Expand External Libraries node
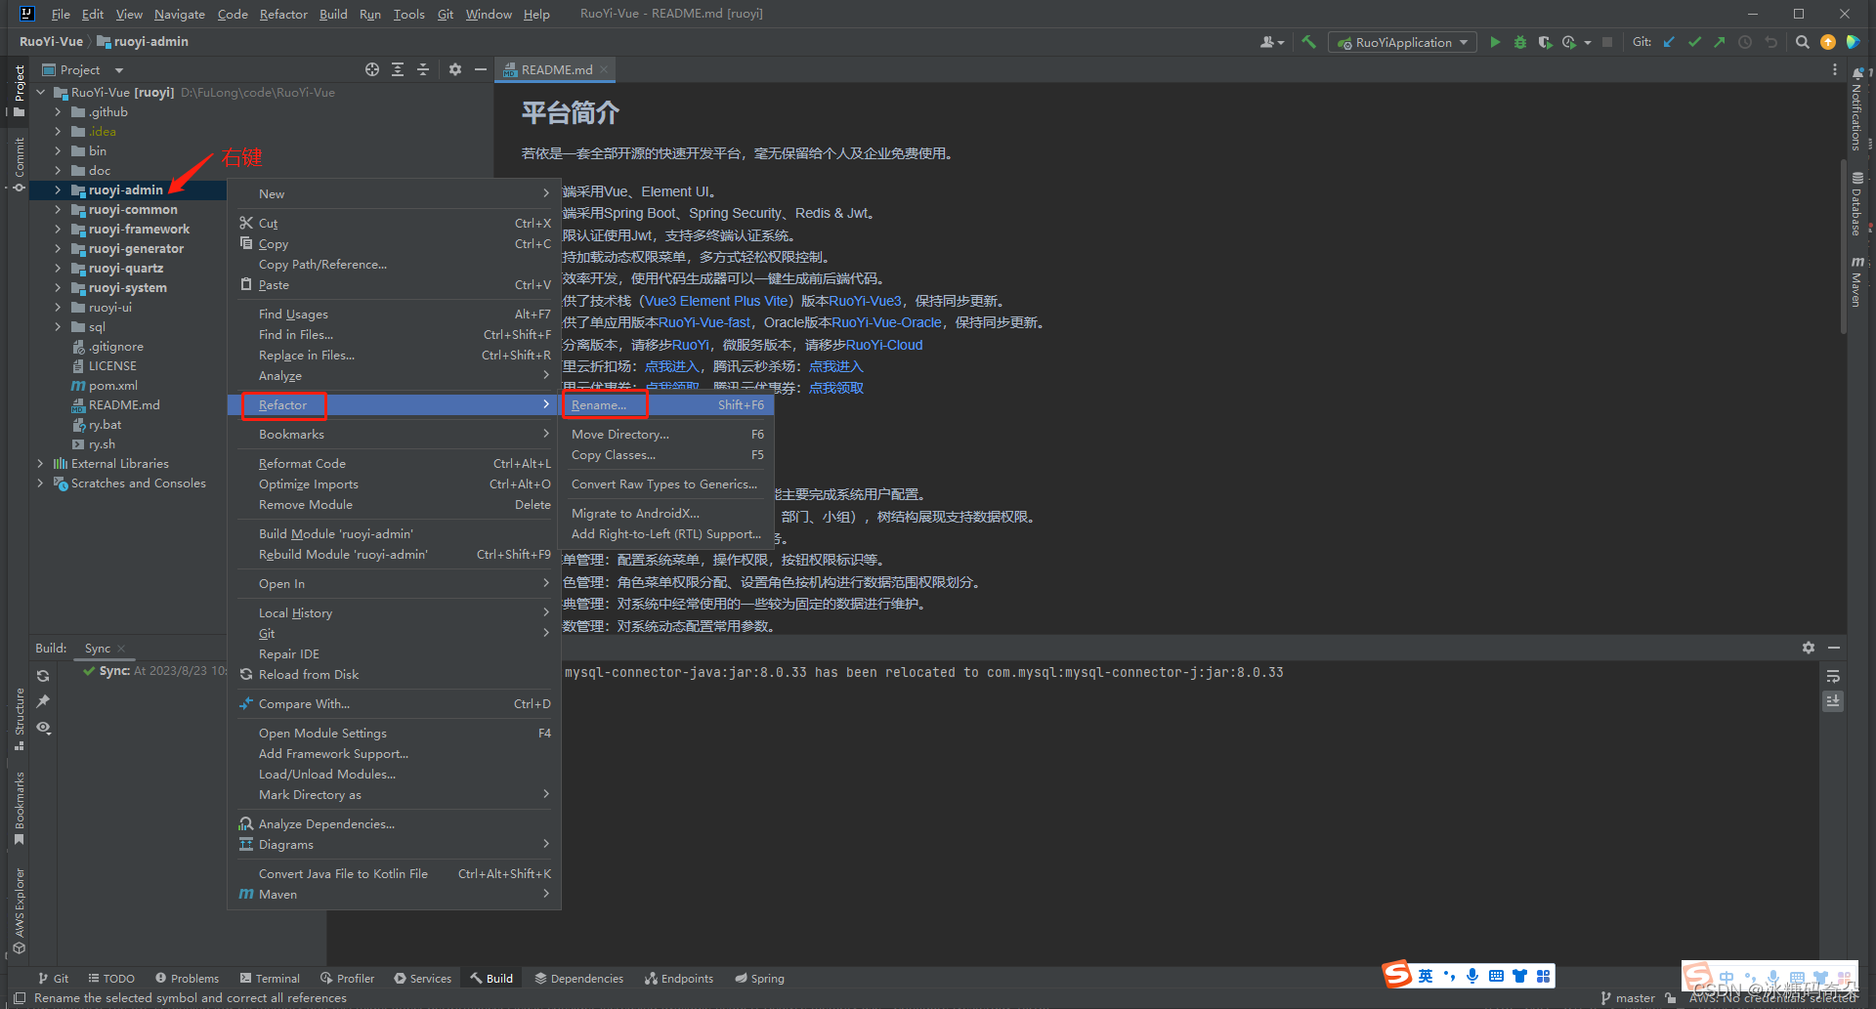The width and height of the screenshot is (1876, 1009). 40,463
